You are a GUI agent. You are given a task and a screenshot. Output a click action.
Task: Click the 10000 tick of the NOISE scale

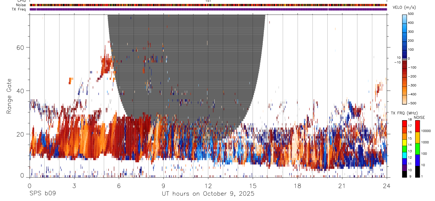426,131
